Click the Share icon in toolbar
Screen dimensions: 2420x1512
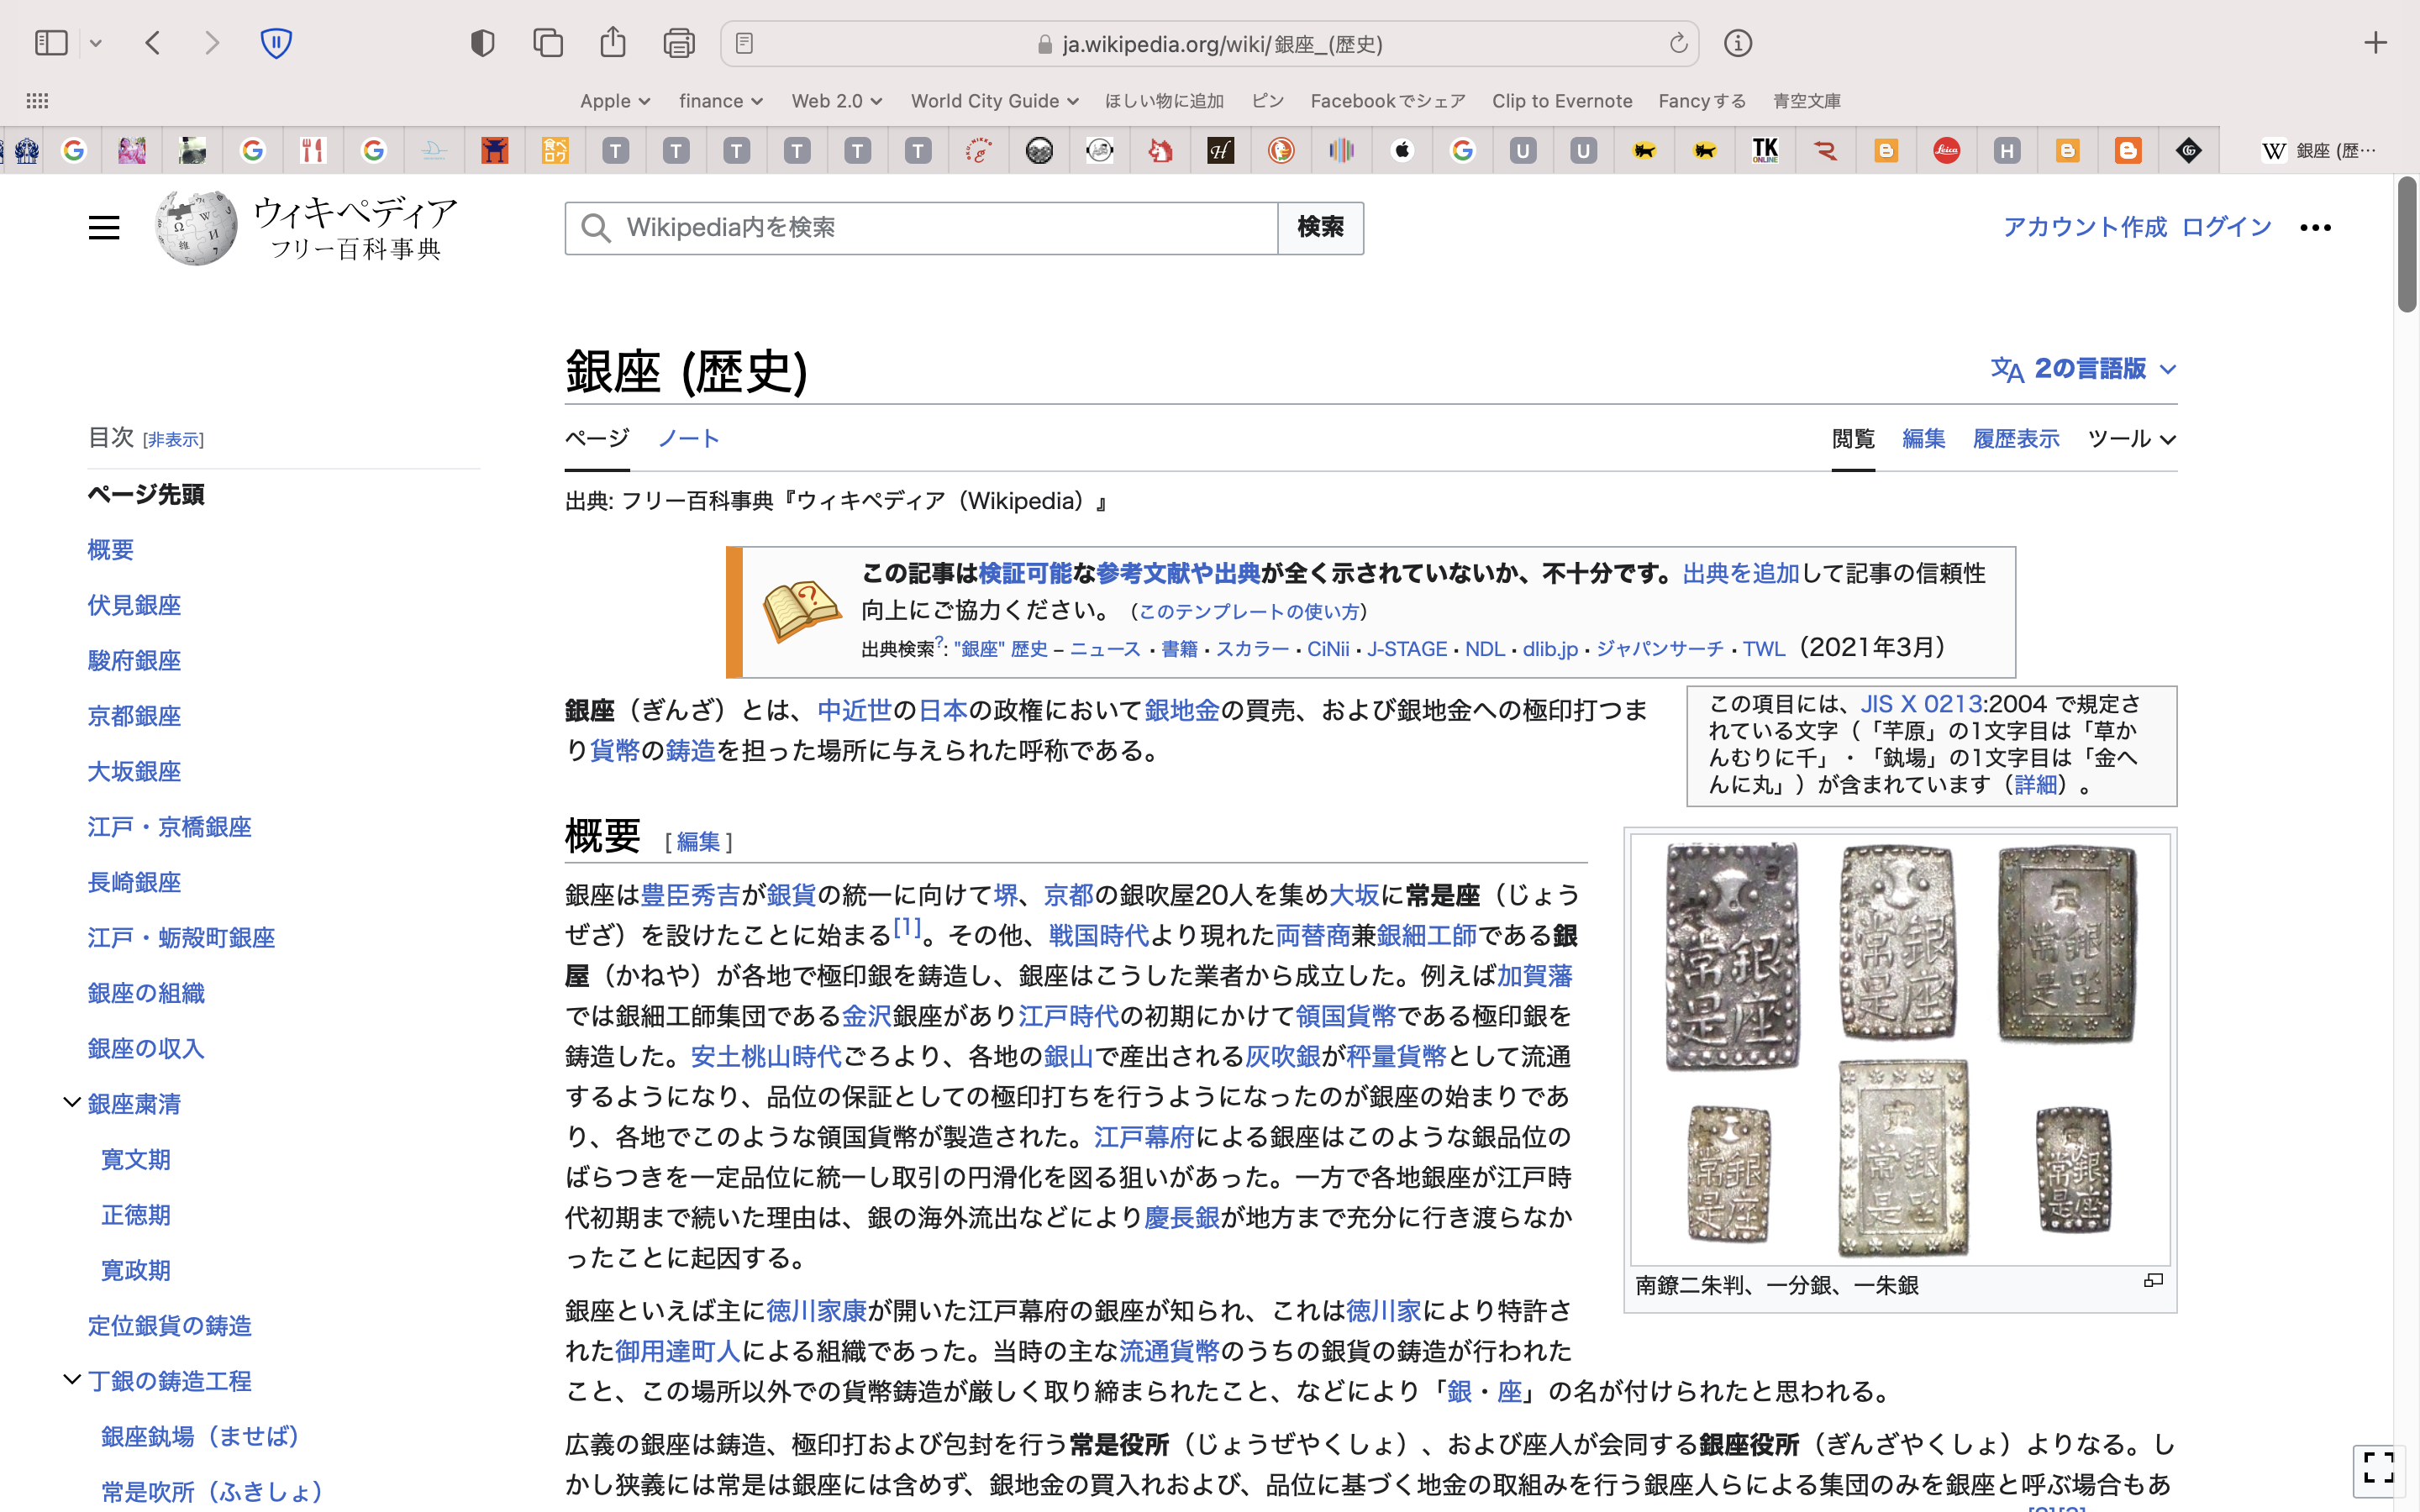pos(613,43)
